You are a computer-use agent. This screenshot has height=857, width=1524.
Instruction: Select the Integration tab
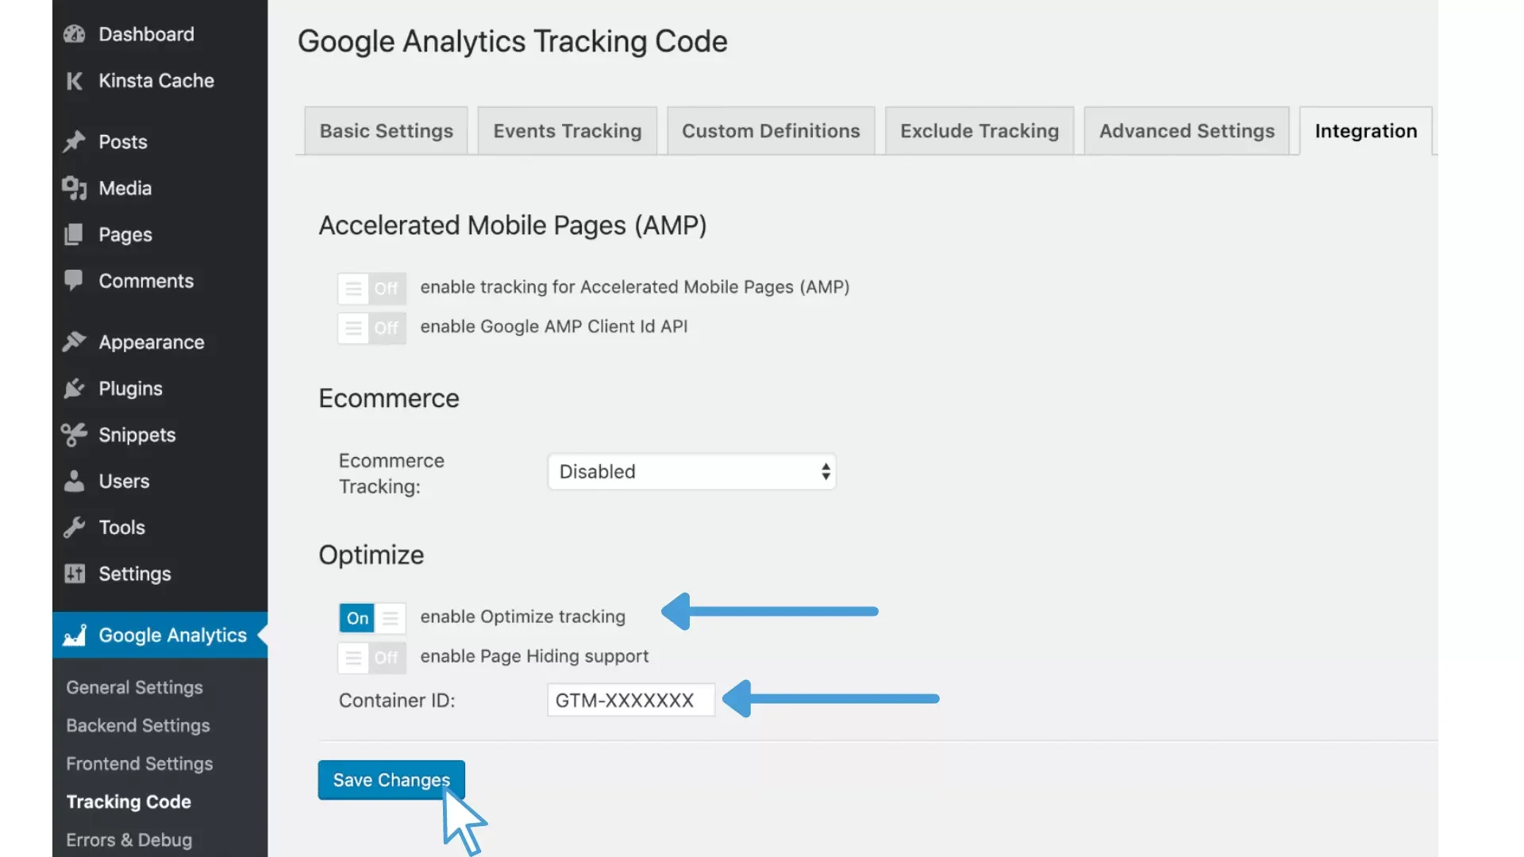click(1365, 131)
